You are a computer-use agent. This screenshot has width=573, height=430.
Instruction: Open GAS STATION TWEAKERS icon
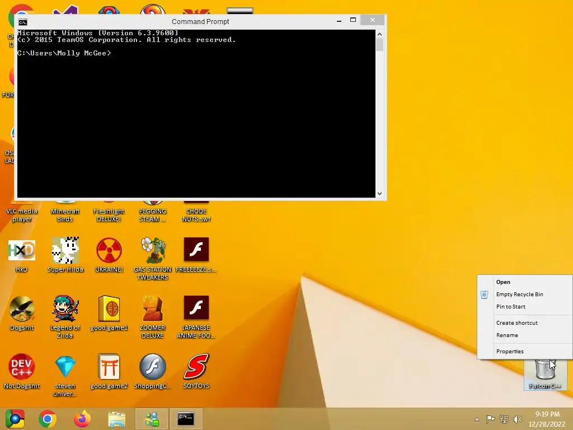pyautogui.click(x=152, y=259)
